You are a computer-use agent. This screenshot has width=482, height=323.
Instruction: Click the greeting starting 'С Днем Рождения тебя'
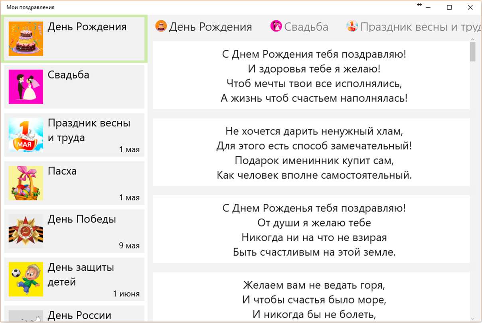coord(311,76)
